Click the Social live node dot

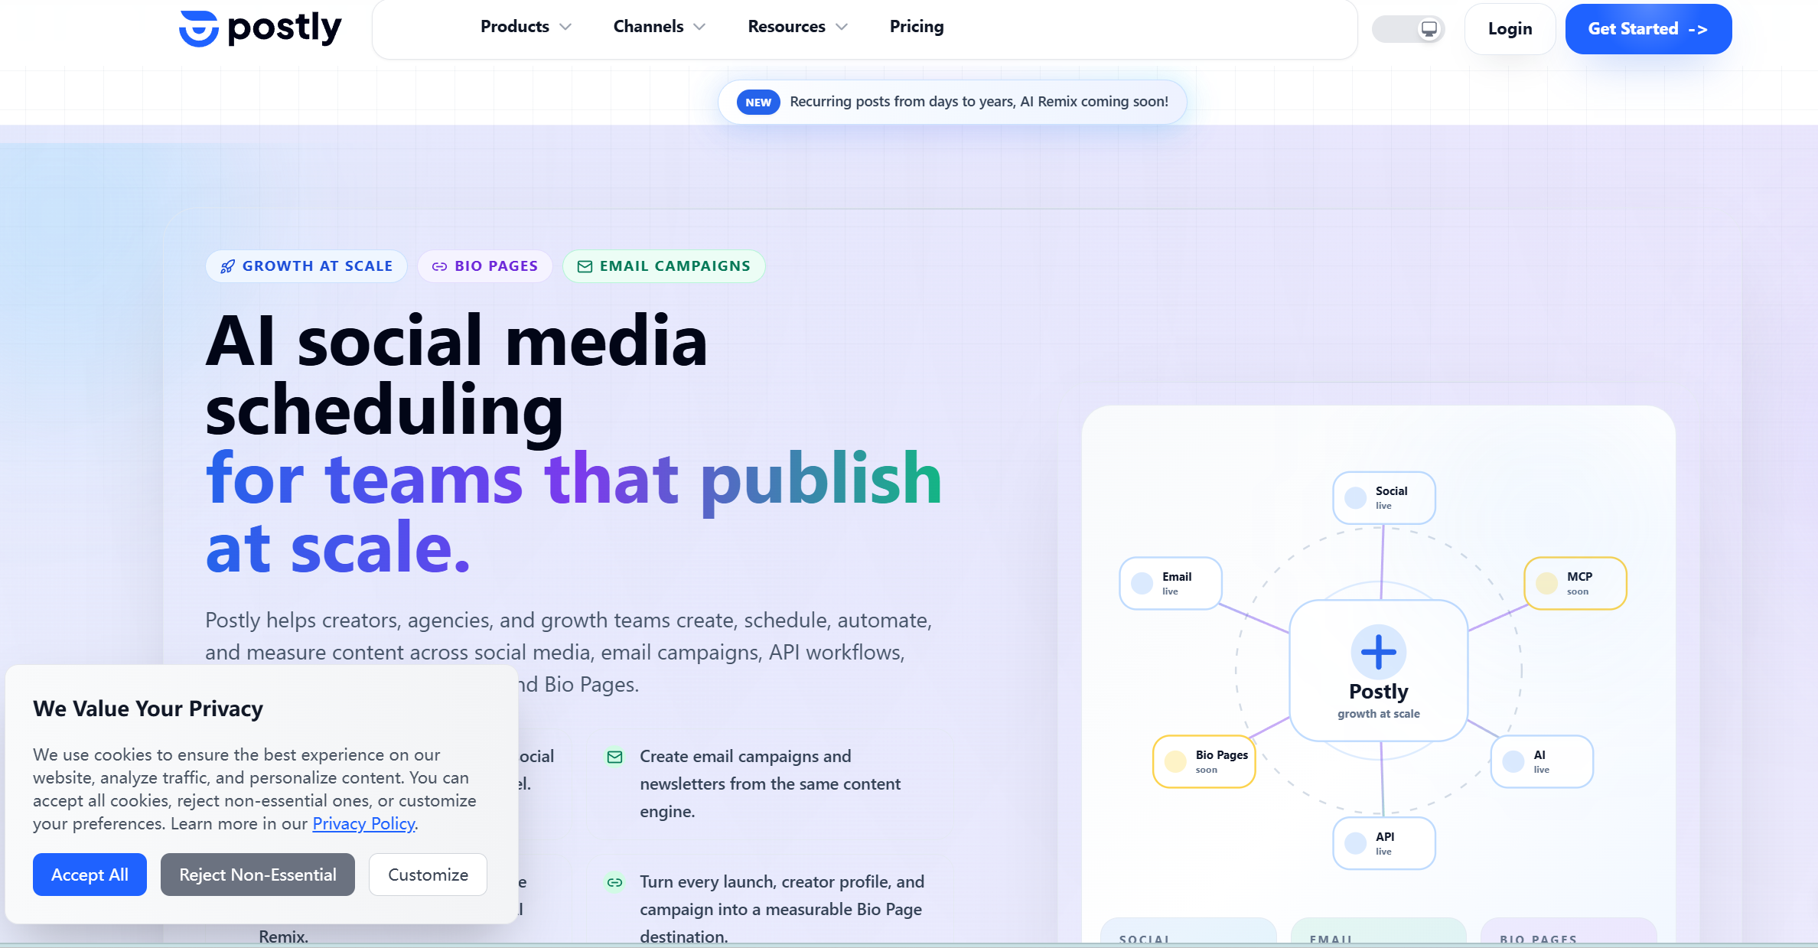coord(1355,497)
